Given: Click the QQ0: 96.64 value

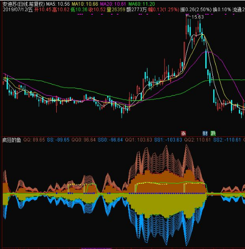Looking at the screenshot, I should coord(83,140).
